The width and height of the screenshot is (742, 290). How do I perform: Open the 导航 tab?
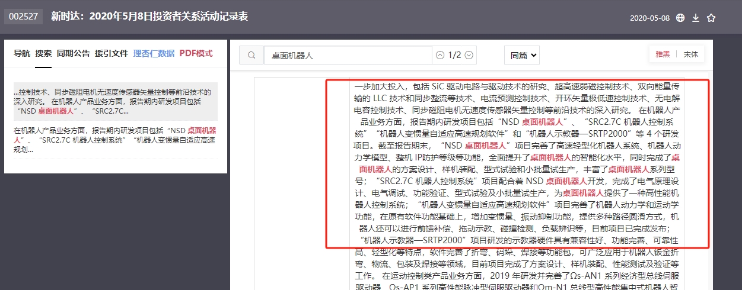pos(22,53)
